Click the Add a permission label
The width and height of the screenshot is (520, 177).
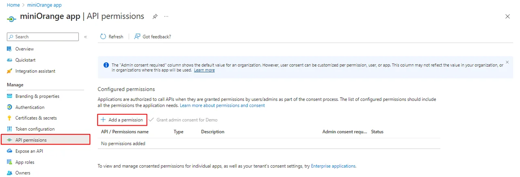click(126, 120)
